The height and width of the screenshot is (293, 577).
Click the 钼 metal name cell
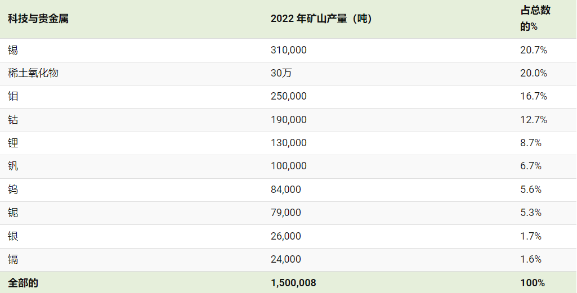pyautogui.click(x=13, y=96)
